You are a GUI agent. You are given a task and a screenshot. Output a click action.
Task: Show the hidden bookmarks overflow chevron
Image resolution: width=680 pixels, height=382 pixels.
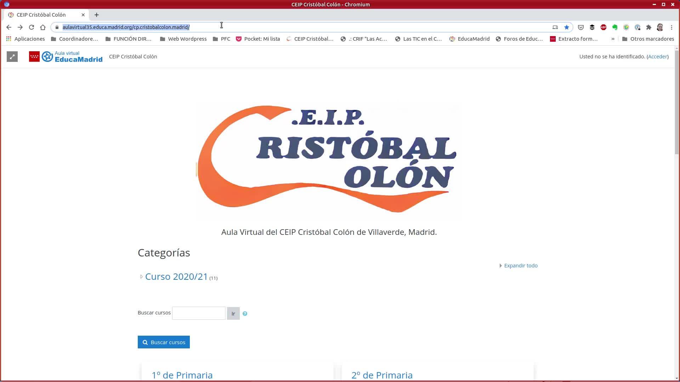click(x=613, y=39)
